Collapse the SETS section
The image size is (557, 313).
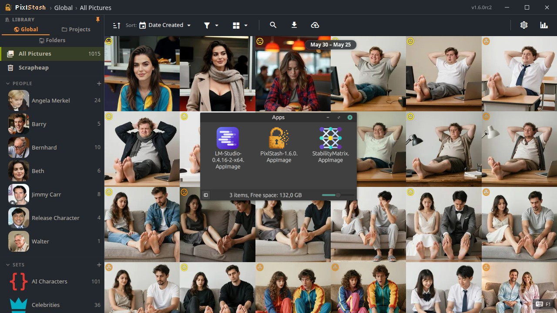(x=8, y=265)
